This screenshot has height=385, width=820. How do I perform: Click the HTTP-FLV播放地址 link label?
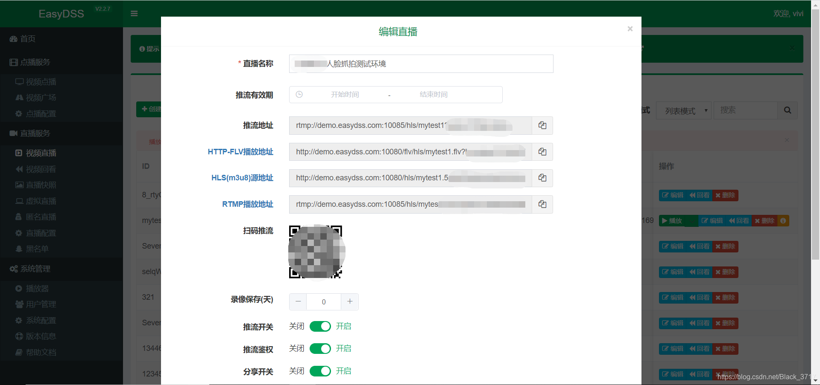point(240,152)
